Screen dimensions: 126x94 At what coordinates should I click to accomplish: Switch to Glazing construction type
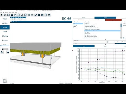tap(5, 36)
